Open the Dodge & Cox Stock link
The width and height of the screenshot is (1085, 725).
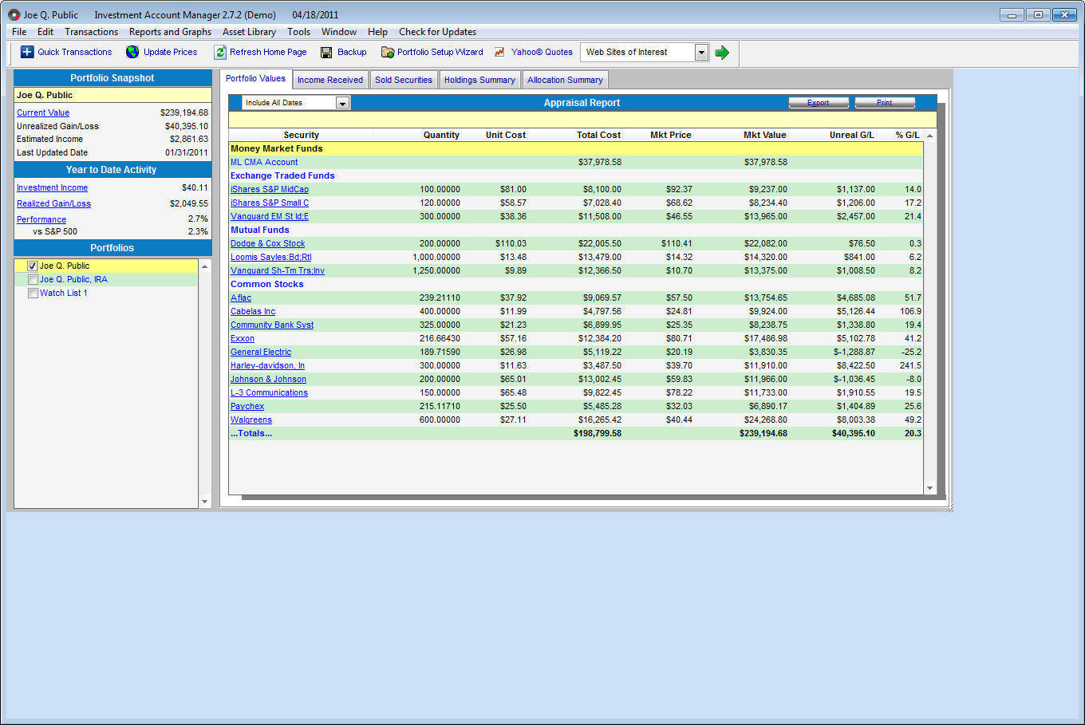pyautogui.click(x=268, y=244)
